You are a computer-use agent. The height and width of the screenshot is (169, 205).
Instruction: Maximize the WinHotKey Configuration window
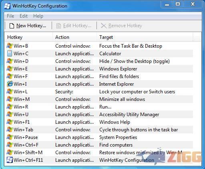coord(178,4)
